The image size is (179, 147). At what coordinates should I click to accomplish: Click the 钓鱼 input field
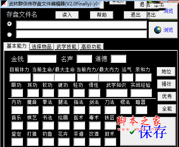click(48, 142)
